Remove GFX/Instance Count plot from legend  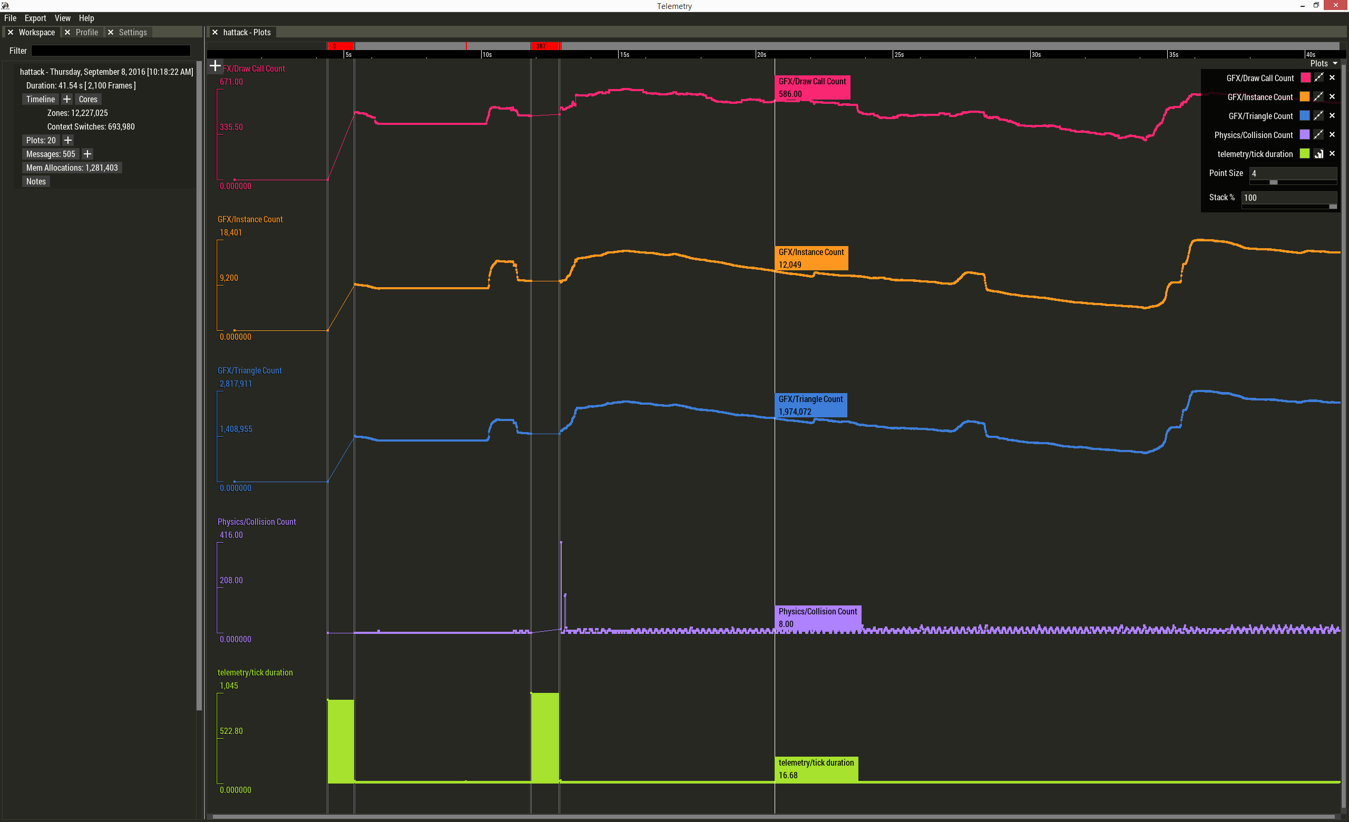point(1332,97)
